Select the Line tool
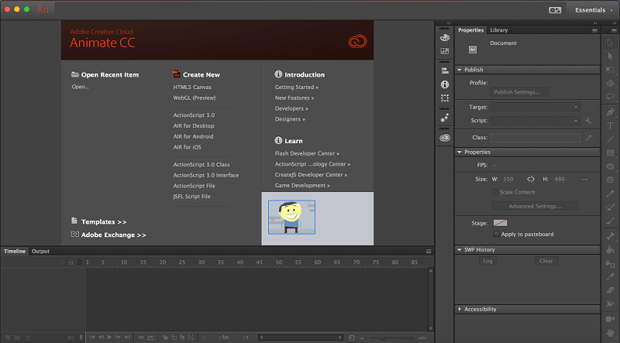Image resolution: width=620 pixels, height=343 pixels. 610,139
